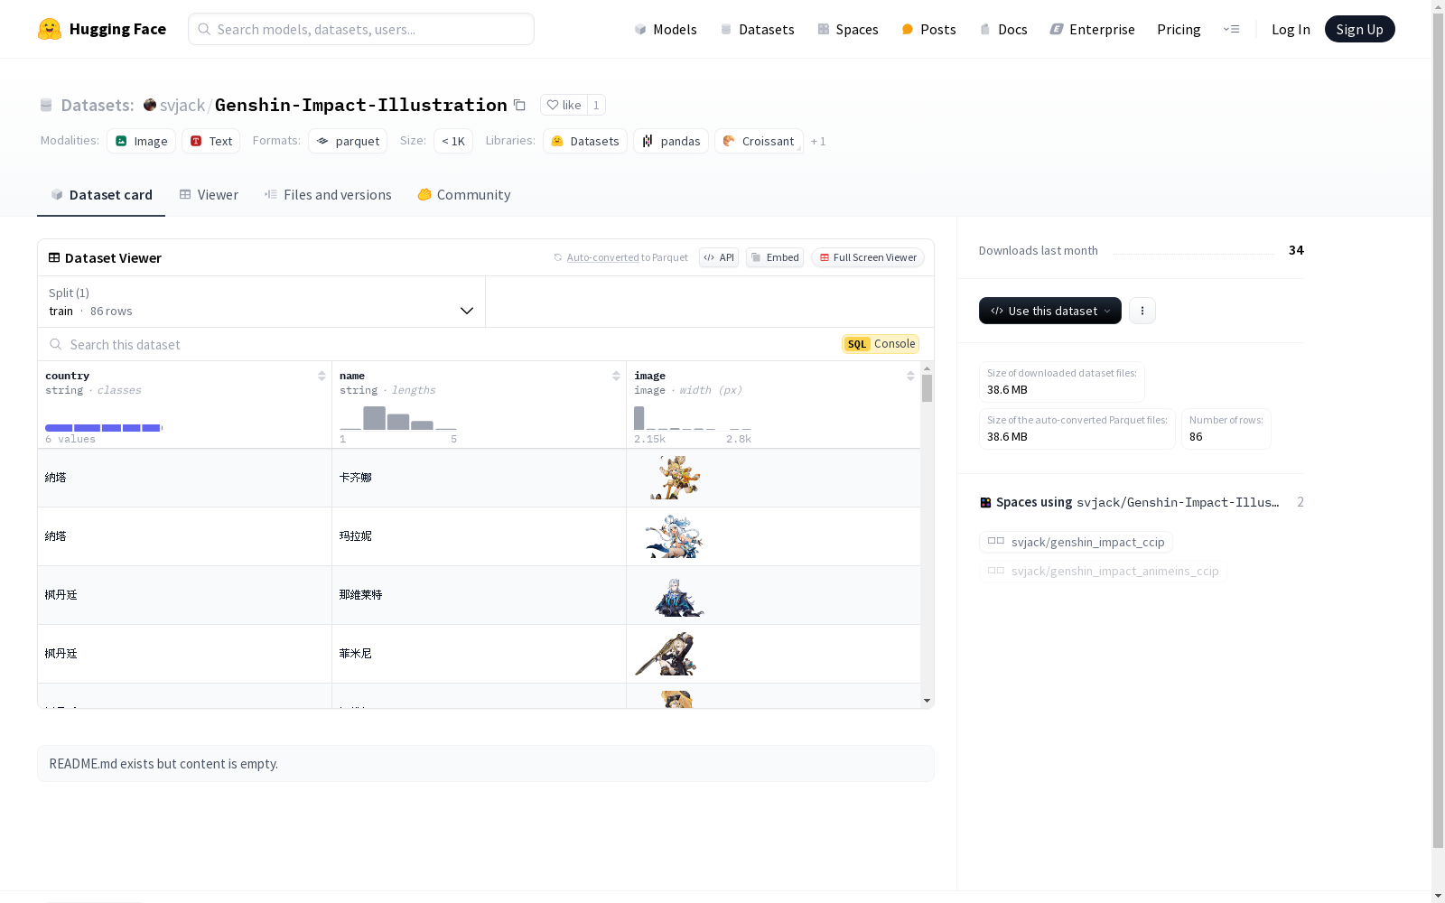
Task: Click the 卡齐娜 name cell
Action: pyautogui.click(x=479, y=478)
